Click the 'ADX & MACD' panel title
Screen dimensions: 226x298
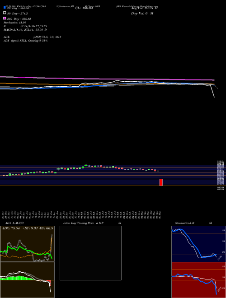coord(14,223)
